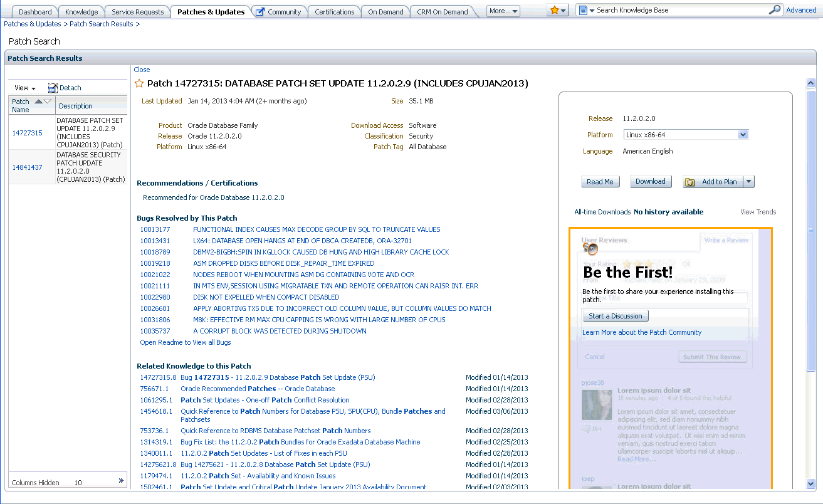Open knowledge document 14275621.8

click(x=158, y=465)
